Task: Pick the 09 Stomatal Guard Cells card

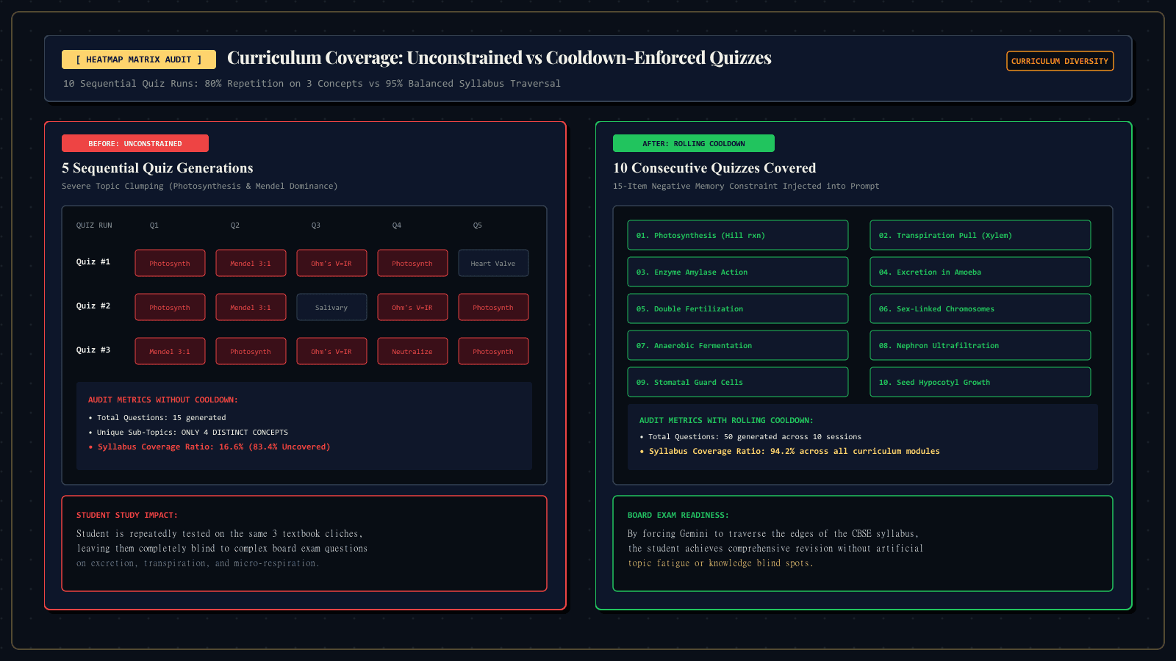Action: [738, 382]
